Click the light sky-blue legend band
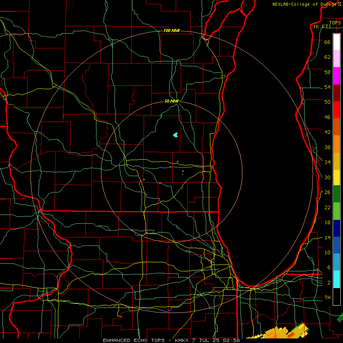The width and height of the screenshot is (343, 343). coord(337,262)
